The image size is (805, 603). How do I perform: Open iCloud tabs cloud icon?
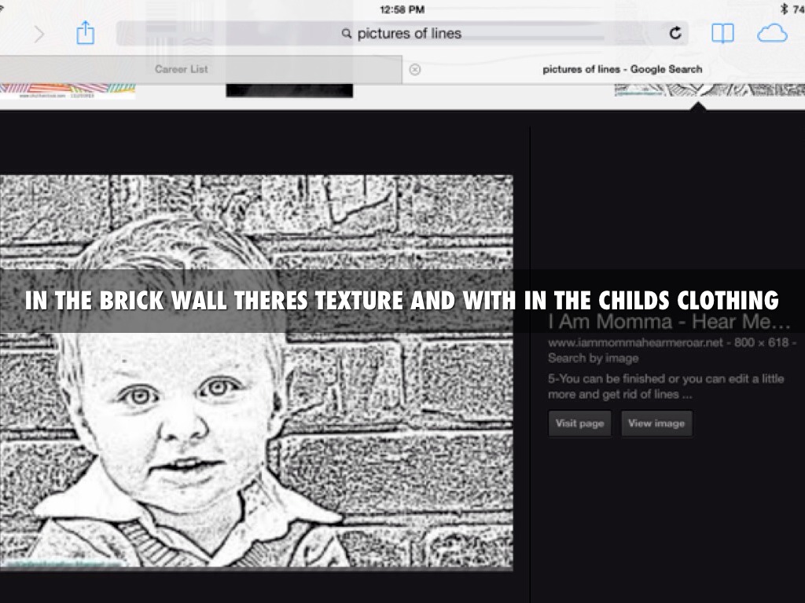772,34
